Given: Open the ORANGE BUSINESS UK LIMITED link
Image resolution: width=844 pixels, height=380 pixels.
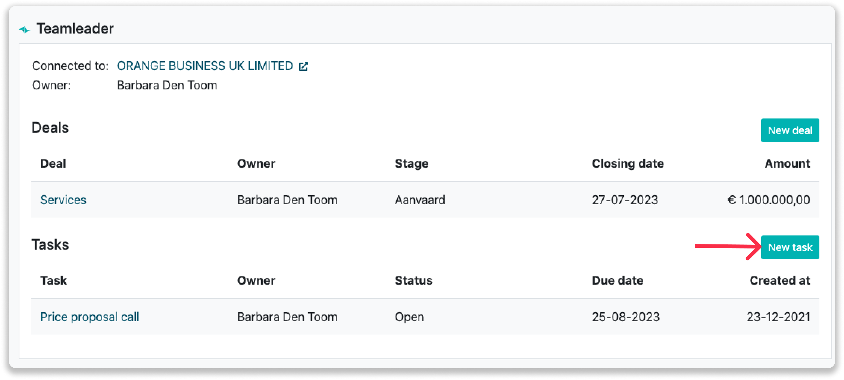Looking at the screenshot, I should click(205, 66).
